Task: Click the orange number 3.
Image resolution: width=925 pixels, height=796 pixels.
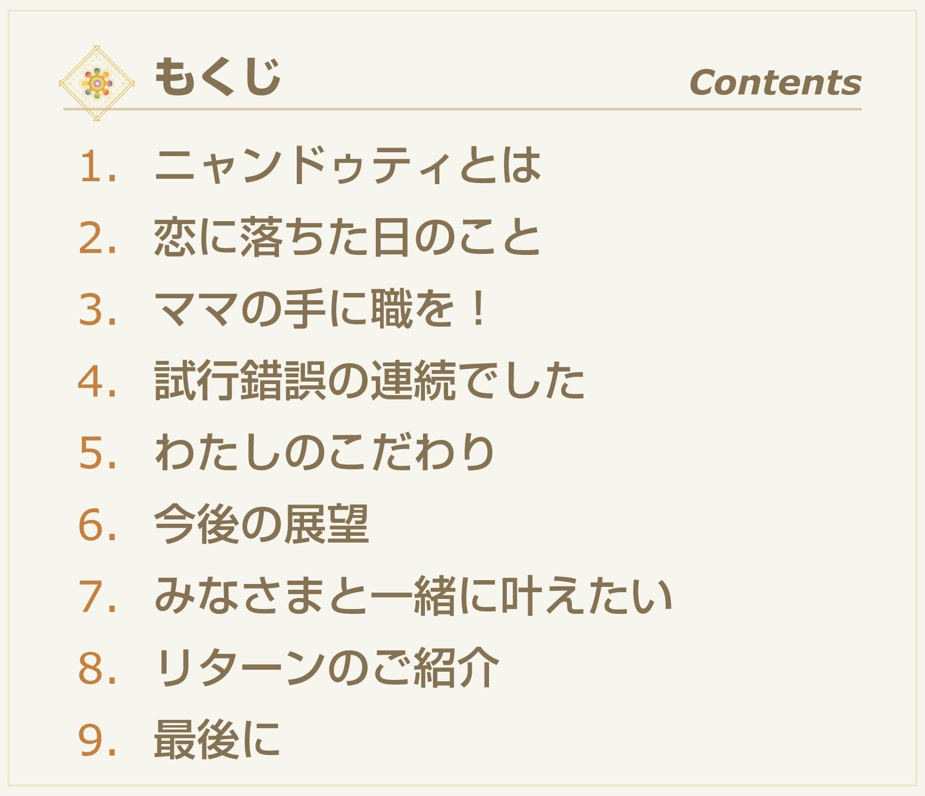Action: 97,310
